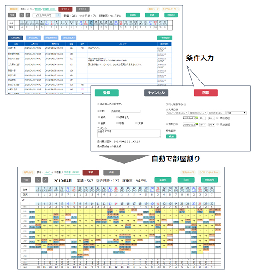256x274 pixels.
Task: Switch to the フロア2 tab
Action: pyautogui.click(x=82, y=8)
